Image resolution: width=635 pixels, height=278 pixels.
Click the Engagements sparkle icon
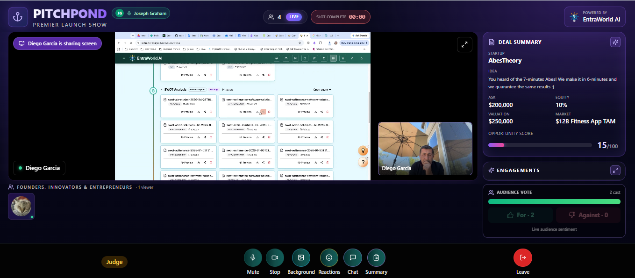pos(491,171)
